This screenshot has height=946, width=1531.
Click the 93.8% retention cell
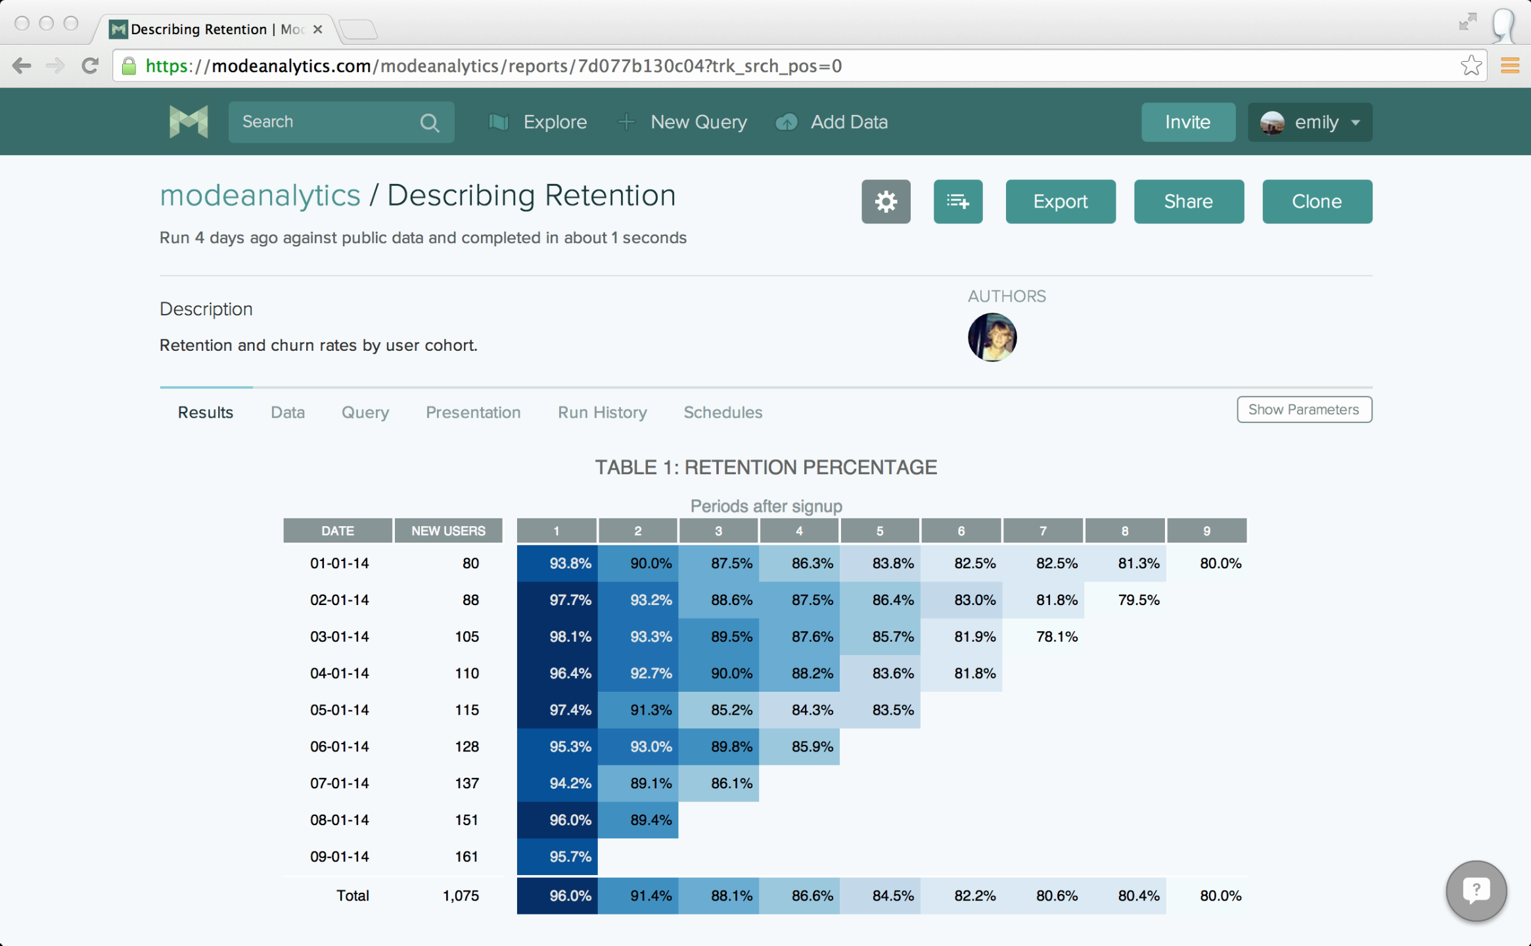557,564
